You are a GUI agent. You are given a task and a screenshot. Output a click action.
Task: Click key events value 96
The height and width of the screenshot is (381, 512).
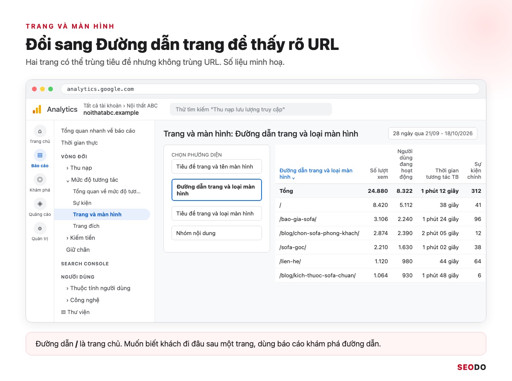[477, 219]
